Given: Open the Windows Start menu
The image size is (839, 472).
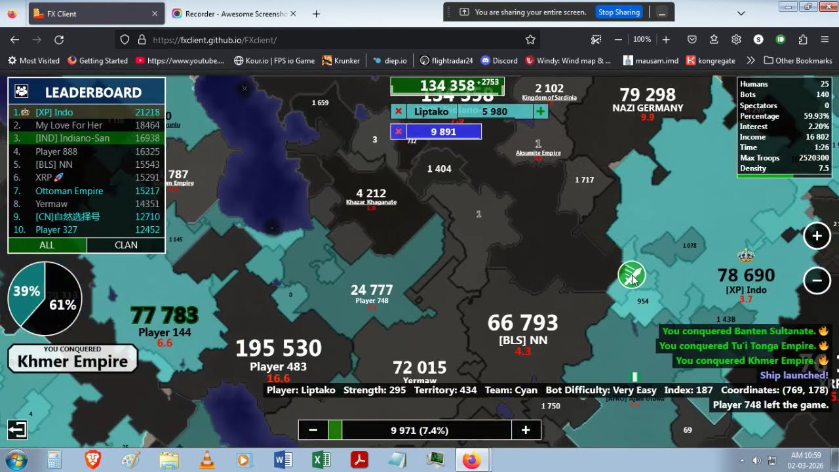Looking at the screenshot, I should click(x=15, y=460).
